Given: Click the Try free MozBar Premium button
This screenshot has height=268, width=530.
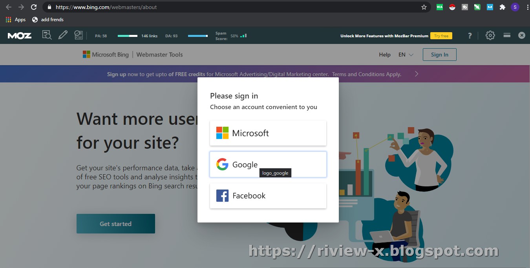Looking at the screenshot, I should [441, 36].
